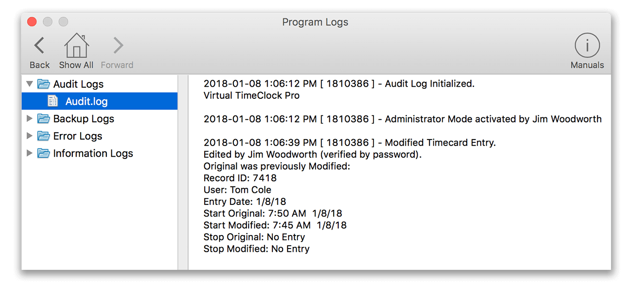Select the Error Logs entry
Screen dimensions: 631x287
[77, 136]
